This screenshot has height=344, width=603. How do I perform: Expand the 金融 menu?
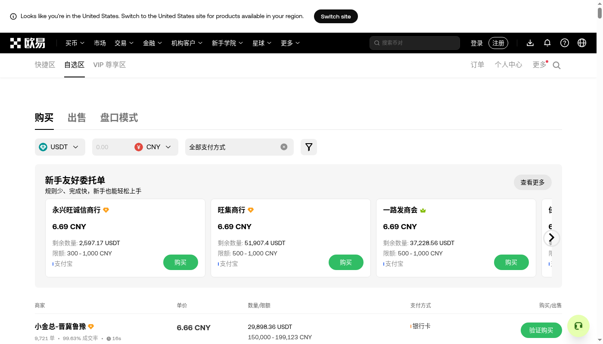[x=152, y=43]
